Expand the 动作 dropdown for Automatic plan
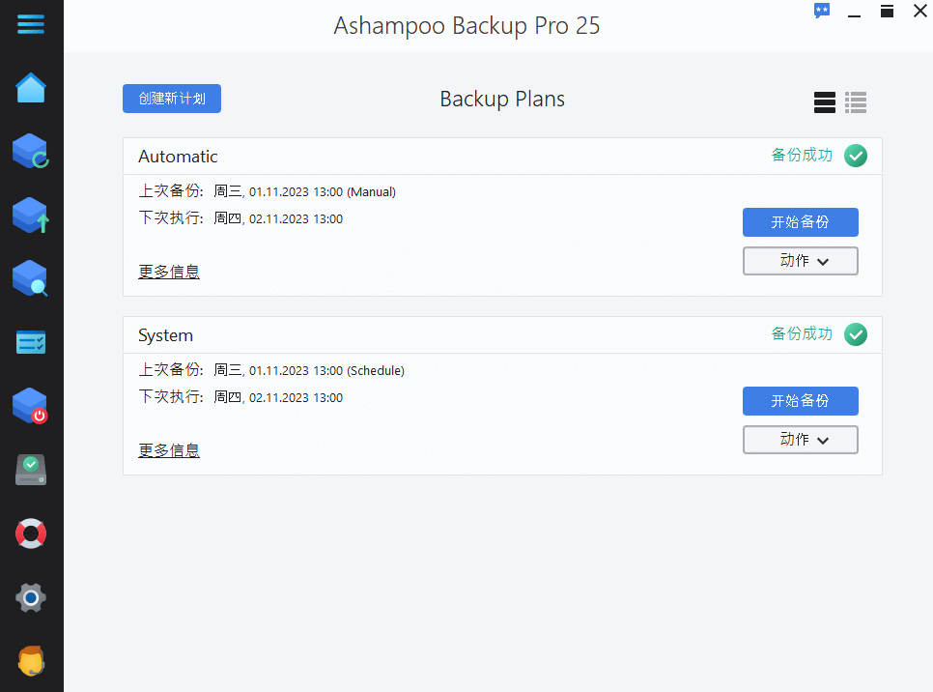Image resolution: width=933 pixels, height=692 pixels. pos(800,260)
